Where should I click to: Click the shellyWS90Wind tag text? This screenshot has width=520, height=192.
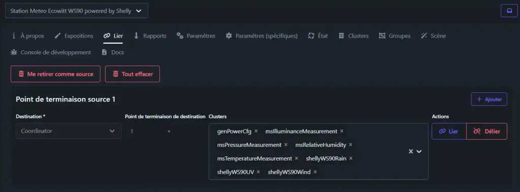[x=289, y=172]
